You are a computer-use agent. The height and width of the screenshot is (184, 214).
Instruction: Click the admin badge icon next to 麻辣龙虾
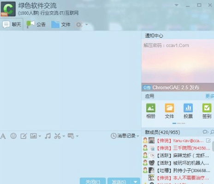point(145,155)
